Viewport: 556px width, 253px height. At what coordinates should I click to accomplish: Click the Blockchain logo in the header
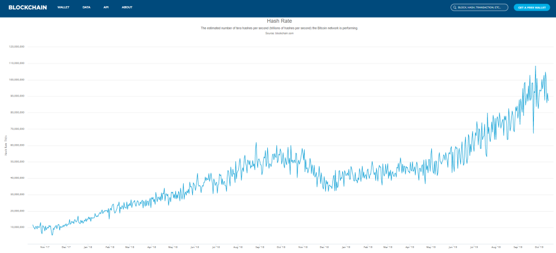(x=28, y=7)
